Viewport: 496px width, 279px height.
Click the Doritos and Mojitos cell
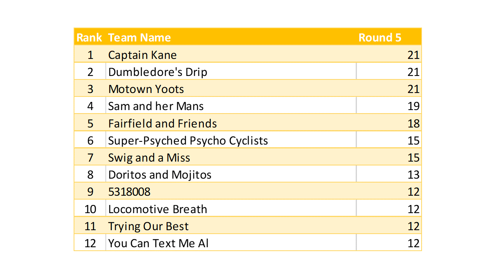[x=160, y=175]
